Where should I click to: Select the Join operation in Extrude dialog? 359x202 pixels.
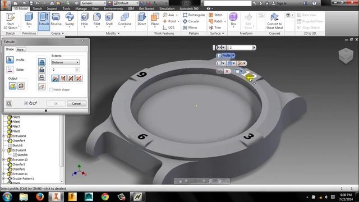pos(42,62)
